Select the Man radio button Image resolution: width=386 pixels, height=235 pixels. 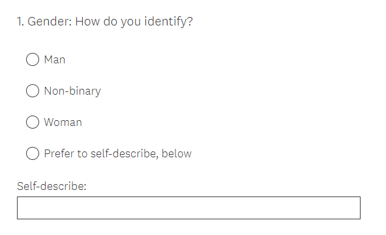click(33, 59)
